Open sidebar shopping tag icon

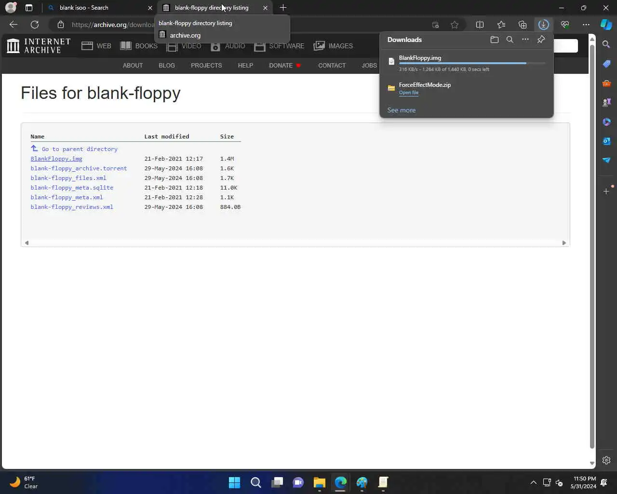tap(606, 64)
